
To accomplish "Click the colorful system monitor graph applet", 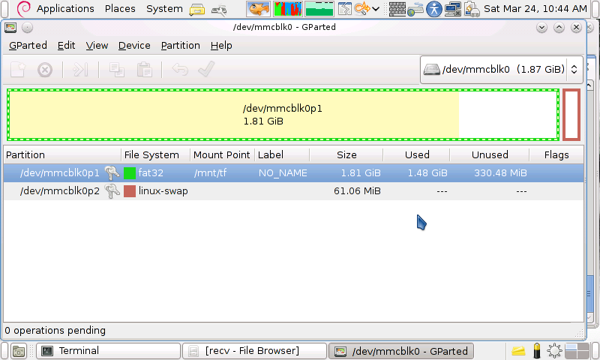I will pyautogui.click(x=288, y=8).
